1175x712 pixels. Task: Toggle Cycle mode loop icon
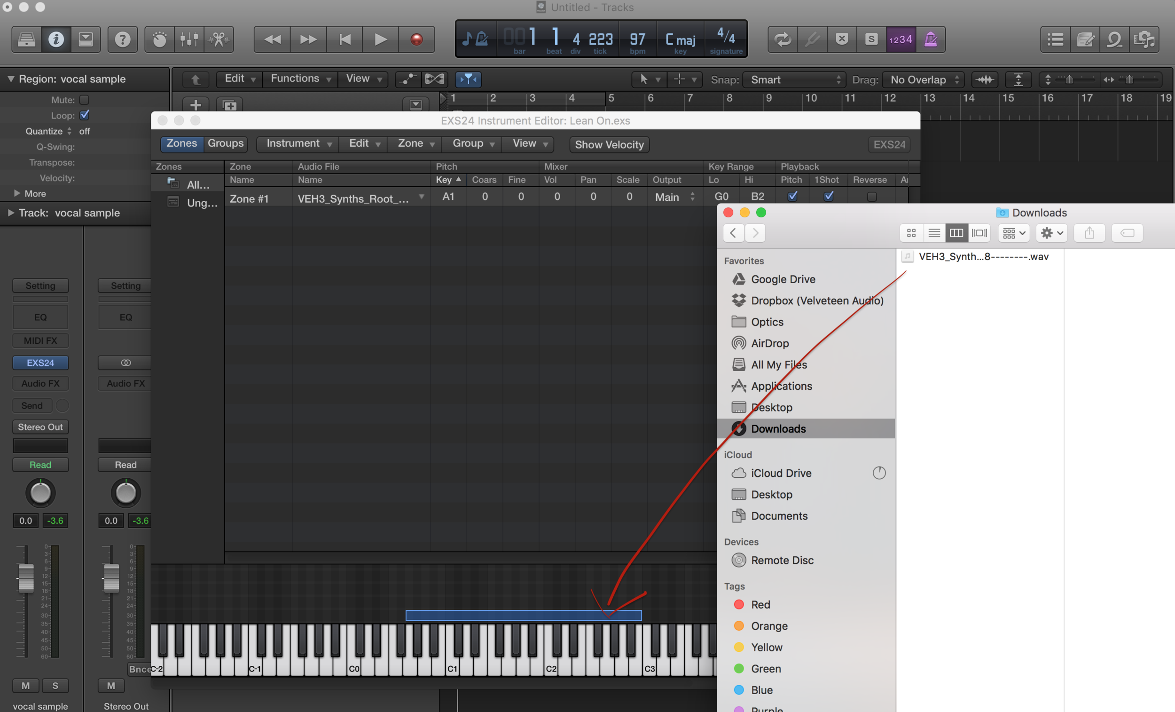783,39
